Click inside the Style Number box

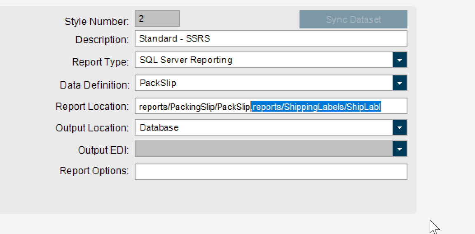click(x=157, y=19)
